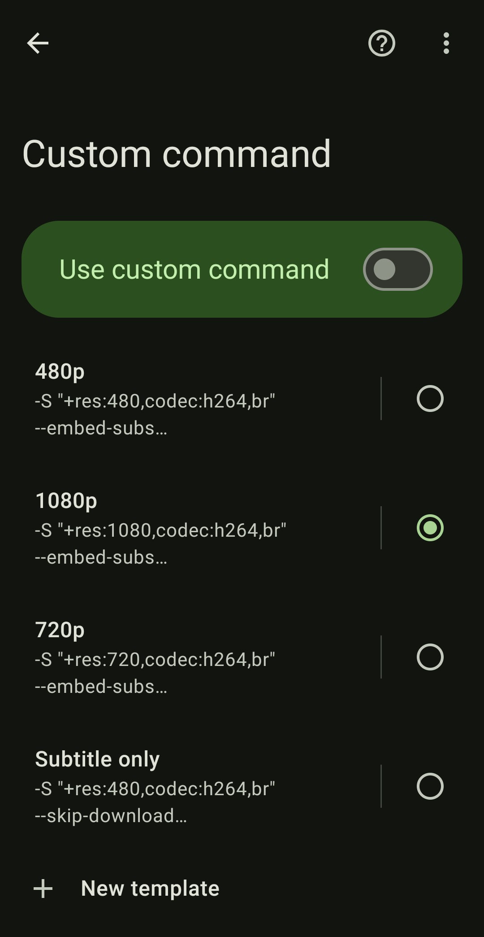Tap the plus icon for new template
The image size is (484, 937).
(43, 889)
